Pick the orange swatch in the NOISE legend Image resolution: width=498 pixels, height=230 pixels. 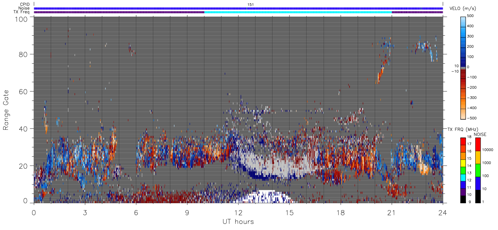click(x=477, y=157)
